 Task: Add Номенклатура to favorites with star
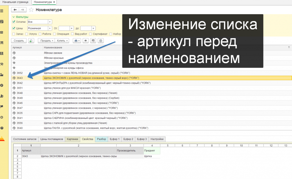(31, 10)
